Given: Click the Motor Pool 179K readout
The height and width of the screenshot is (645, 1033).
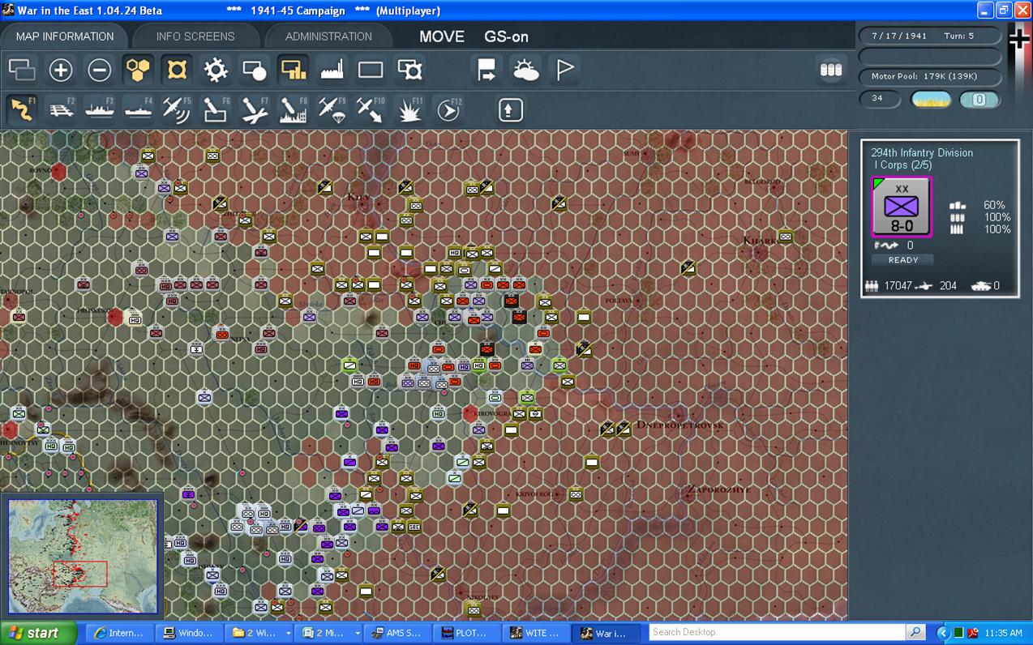Looking at the screenshot, I should (929, 76).
